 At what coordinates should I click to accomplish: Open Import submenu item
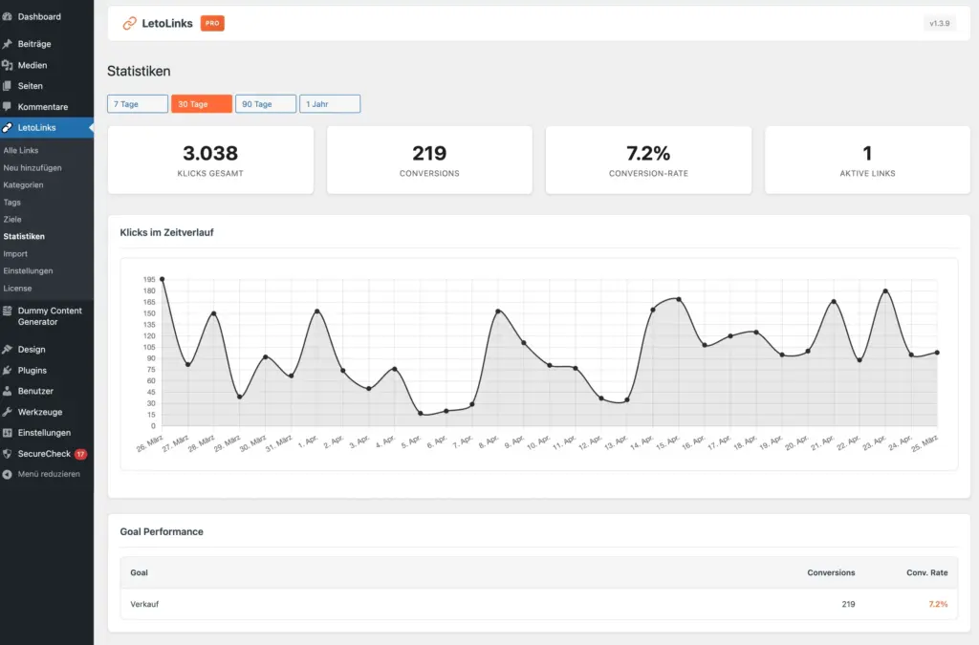[x=15, y=254]
